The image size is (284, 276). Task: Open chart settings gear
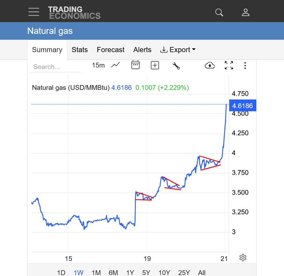(x=243, y=257)
